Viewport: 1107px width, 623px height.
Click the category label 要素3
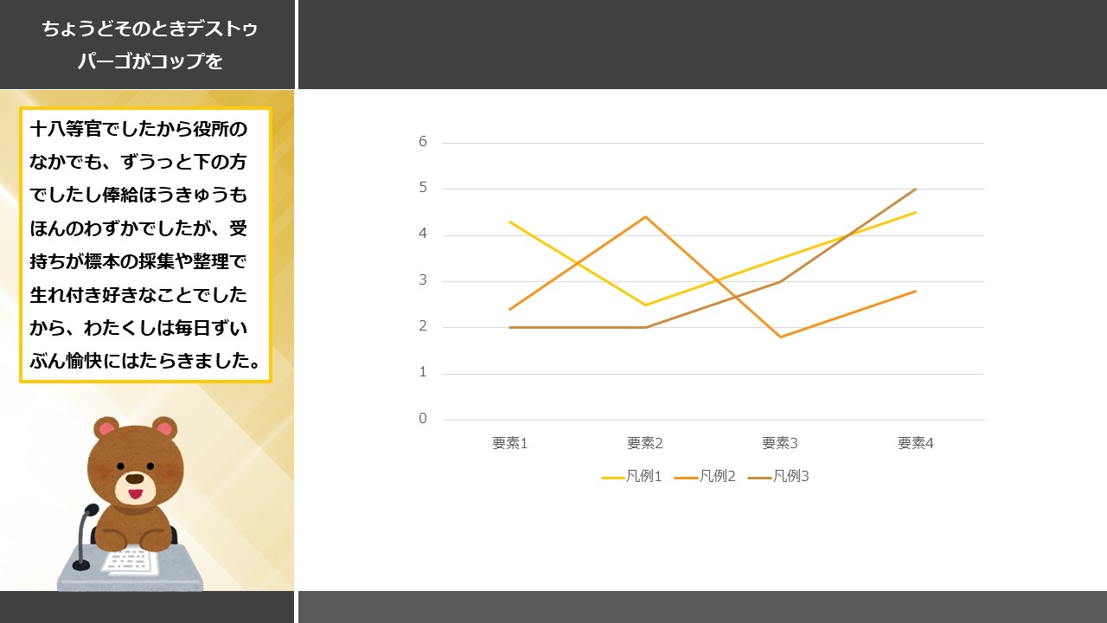click(x=780, y=443)
